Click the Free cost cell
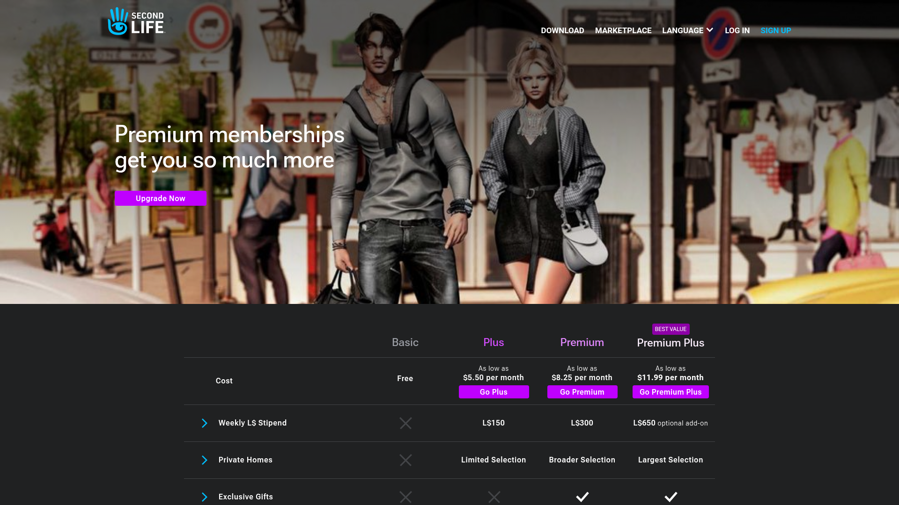The height and width of the screenshot is (505, 899). 405,378
